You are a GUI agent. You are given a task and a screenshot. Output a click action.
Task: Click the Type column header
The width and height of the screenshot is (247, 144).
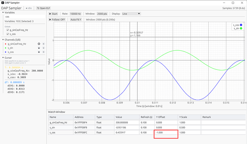coord(105,117)
